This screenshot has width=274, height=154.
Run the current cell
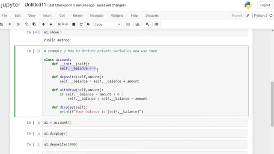[63, 24]
